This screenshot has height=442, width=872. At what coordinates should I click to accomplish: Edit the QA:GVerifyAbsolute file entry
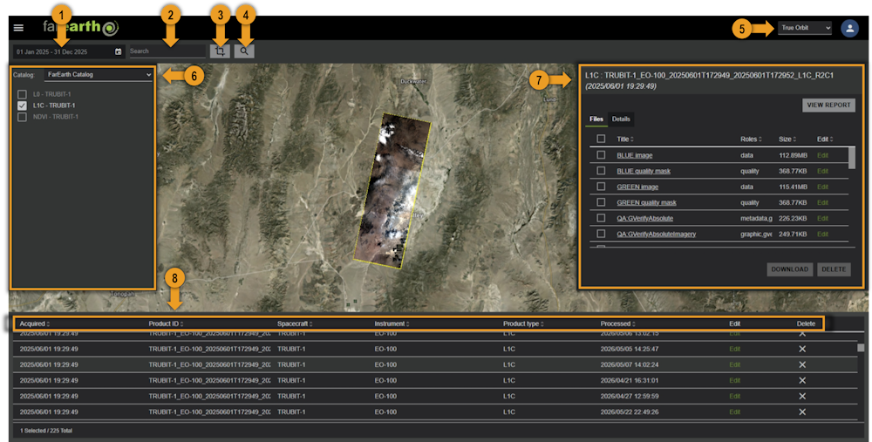pos(822,219)
